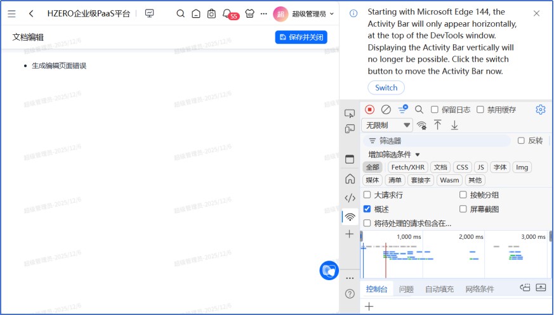554x315 pixels.
Task: Open the Elements panel code icon
Action: (x=350, y=198)
